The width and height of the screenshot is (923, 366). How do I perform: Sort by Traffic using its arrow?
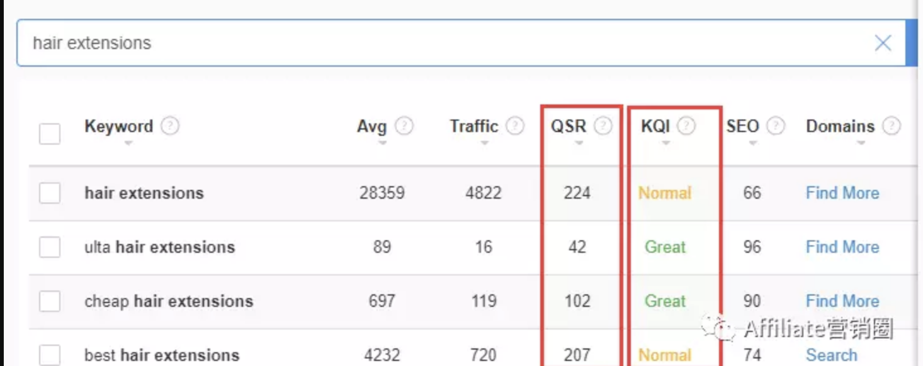pos(484,143)
